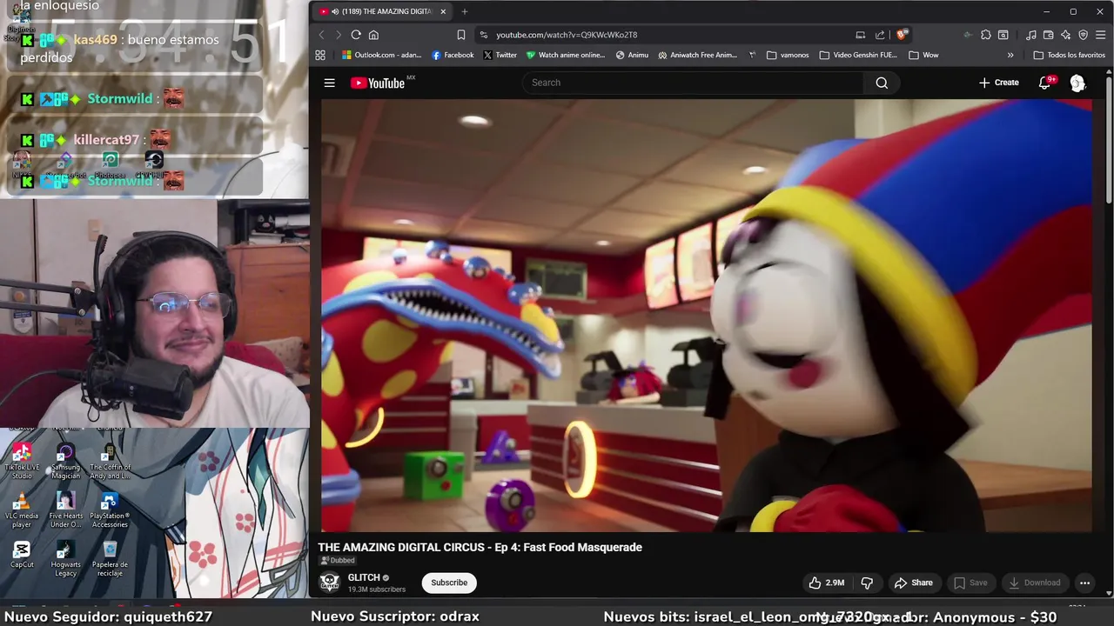Open the YouTube account avatar menu

click(x=1077, y=83)
